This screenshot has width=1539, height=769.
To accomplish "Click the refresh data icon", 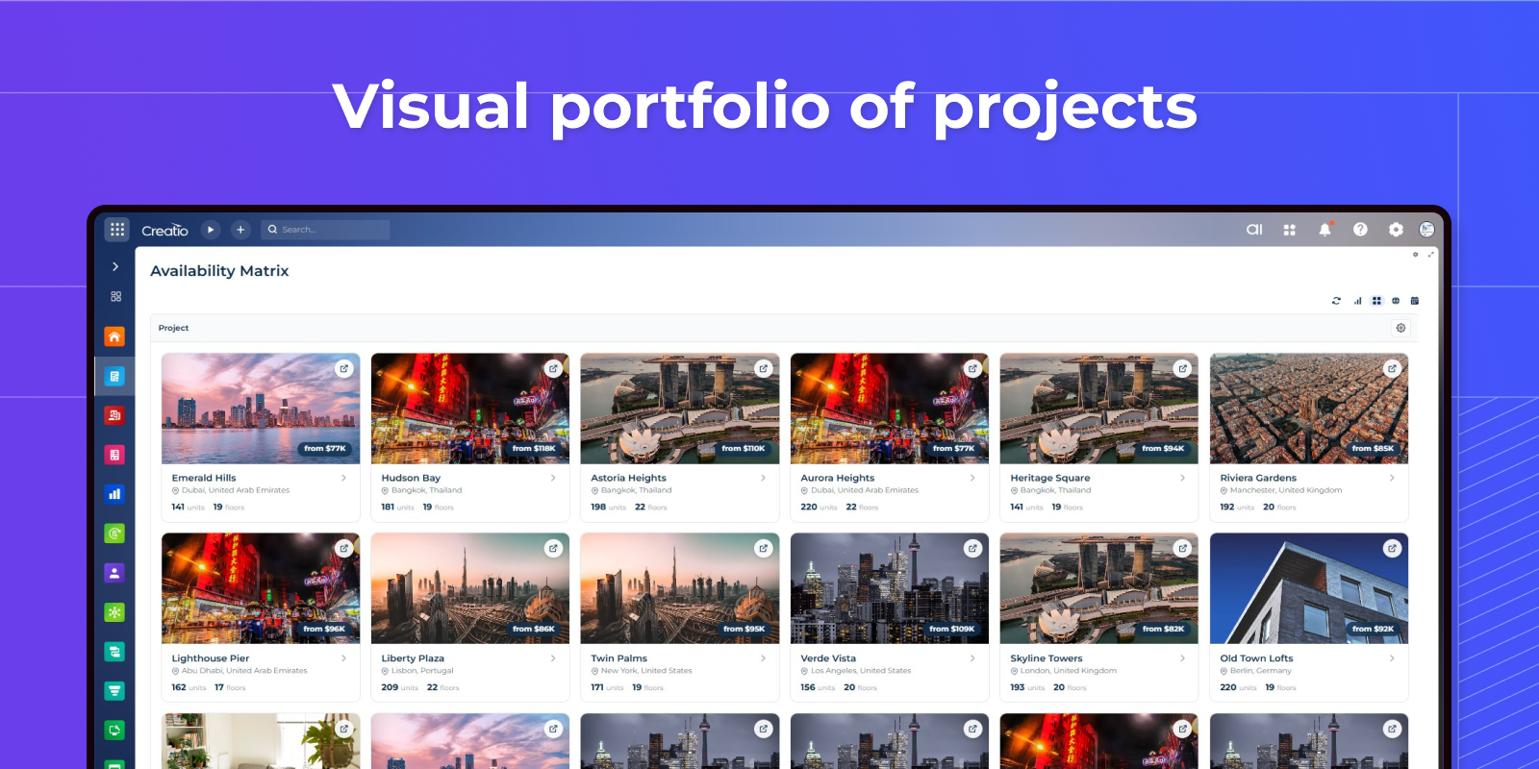I will pos(1336,301).
